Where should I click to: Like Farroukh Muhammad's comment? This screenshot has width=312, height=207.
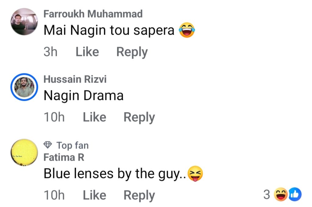(87, 52)
